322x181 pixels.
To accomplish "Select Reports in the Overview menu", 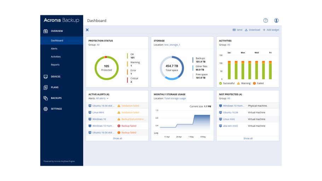I will point(55,65).
